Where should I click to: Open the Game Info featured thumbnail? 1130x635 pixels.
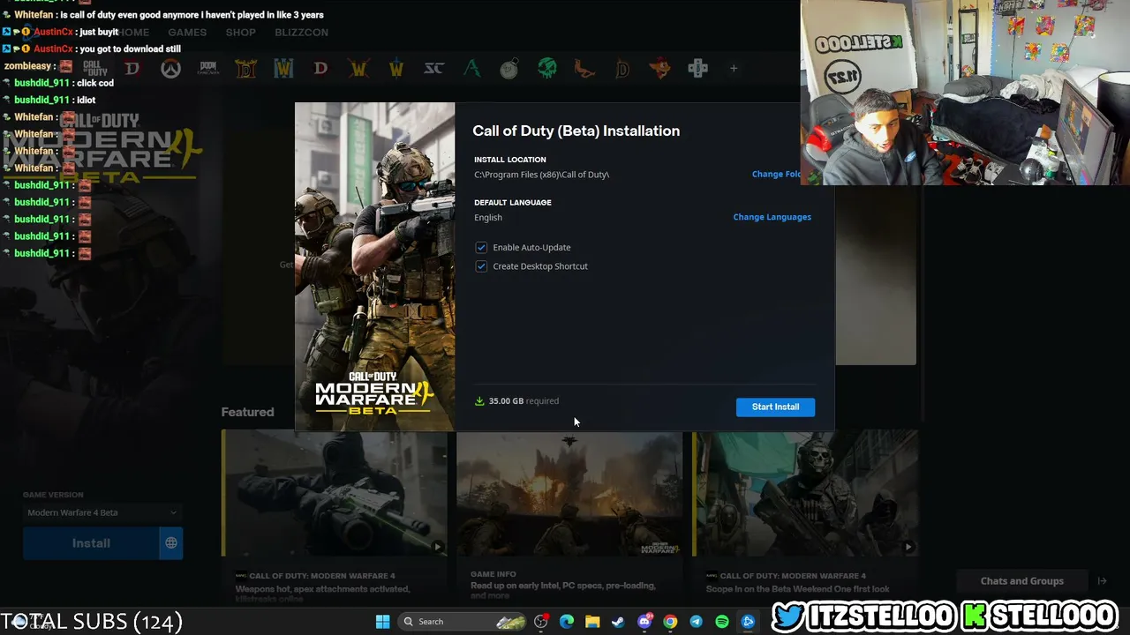tap(569, 493)
